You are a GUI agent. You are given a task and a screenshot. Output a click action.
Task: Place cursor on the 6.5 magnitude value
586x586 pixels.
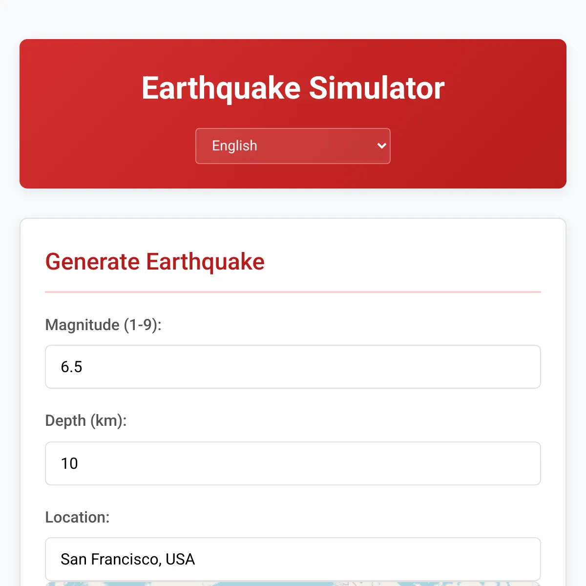pos(71,367)
